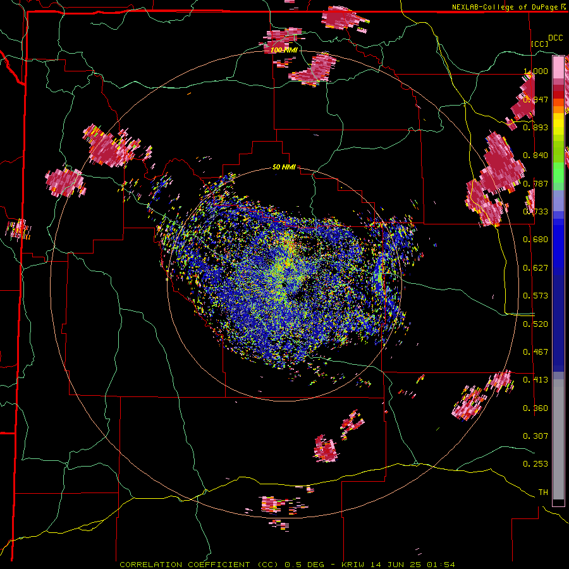Click the 0.840 scale value
The width and height of the screenshot is (569, 569).
535,155
